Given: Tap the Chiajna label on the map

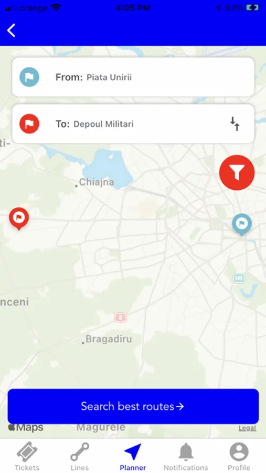Looking at the screenshot, I should pyautogui.click(x=97, y=182).
